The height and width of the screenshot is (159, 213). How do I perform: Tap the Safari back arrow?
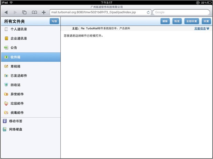tap(6, 12)
